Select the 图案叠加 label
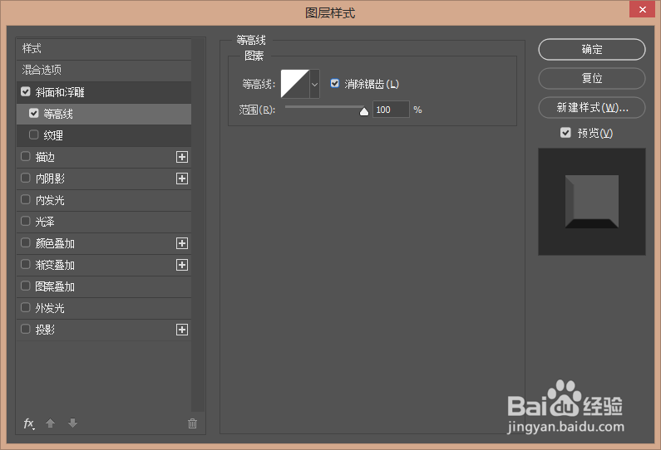This screenshot has height=450, width=661. [55, 286]
